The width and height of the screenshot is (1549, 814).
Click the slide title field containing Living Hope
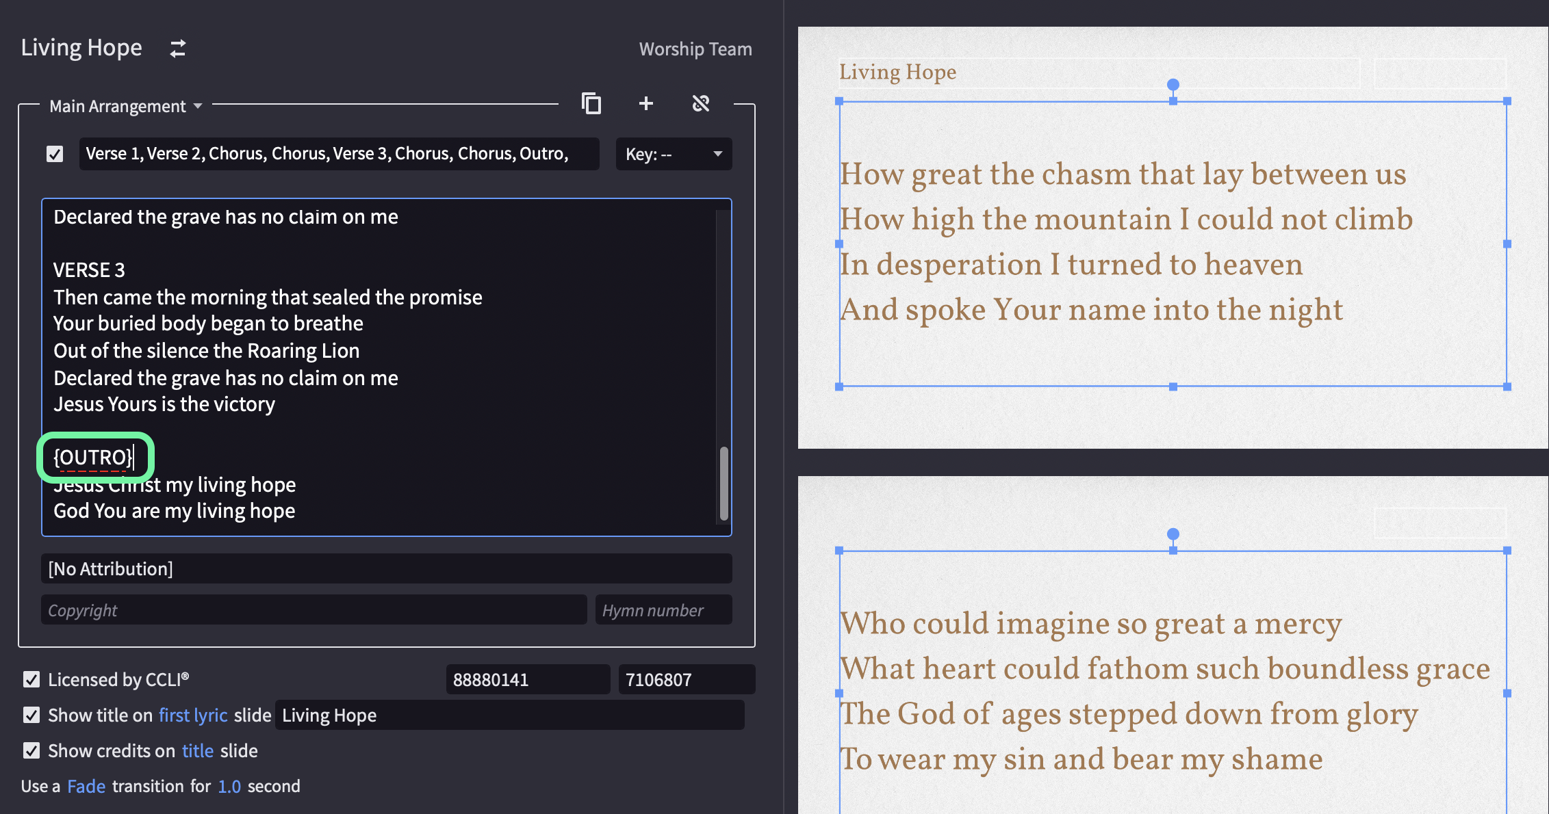[x=510, y=715]
